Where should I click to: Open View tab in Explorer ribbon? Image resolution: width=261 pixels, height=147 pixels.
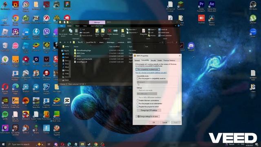click(x=85, y=26)
